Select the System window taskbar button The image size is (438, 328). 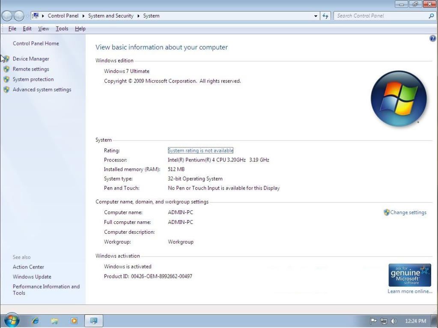click(x=94, y=321)
